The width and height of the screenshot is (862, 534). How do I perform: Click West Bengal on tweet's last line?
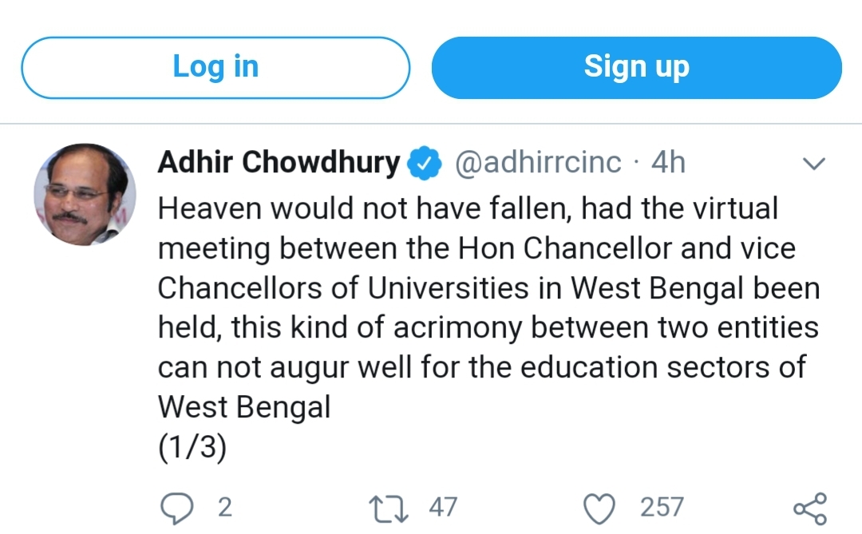pyautogui.click(x=244, y=407)
